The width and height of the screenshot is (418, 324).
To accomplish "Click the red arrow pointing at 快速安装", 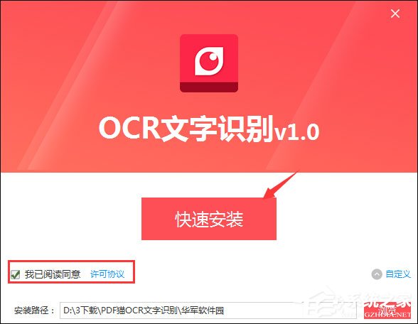I will click(280, 185).
